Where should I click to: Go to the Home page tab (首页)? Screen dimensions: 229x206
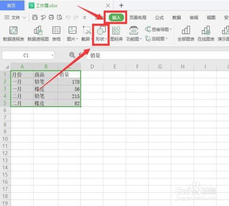coord(12,6)
